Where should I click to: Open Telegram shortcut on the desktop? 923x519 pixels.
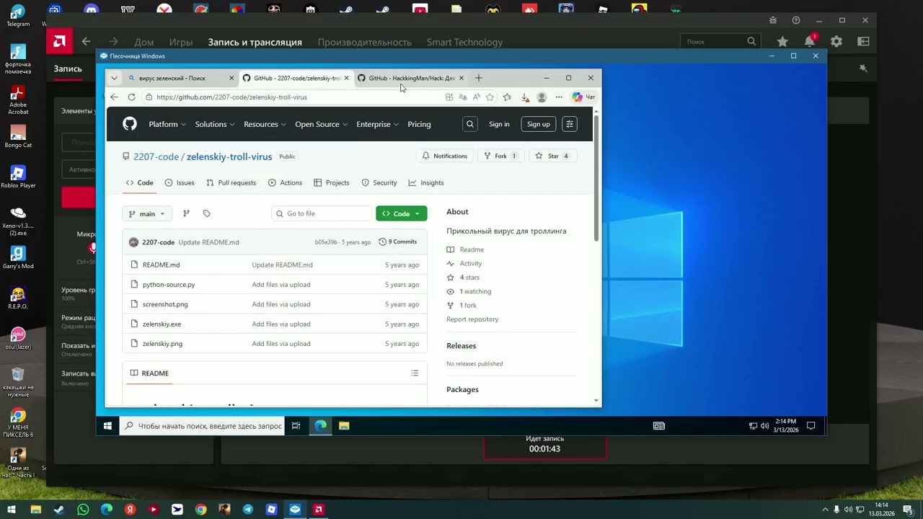pyautogui.click(x=18, y=16)
